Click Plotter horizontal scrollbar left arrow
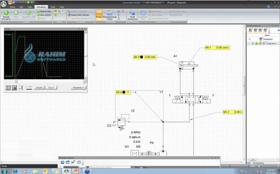Image resolution: width=280 pixels, height=174 pixels. tap(16, 81)
